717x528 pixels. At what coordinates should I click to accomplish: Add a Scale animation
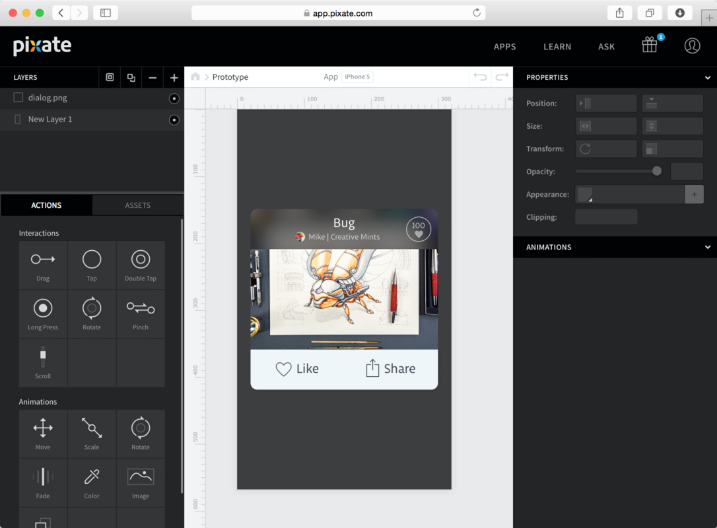tap(92, 434)
